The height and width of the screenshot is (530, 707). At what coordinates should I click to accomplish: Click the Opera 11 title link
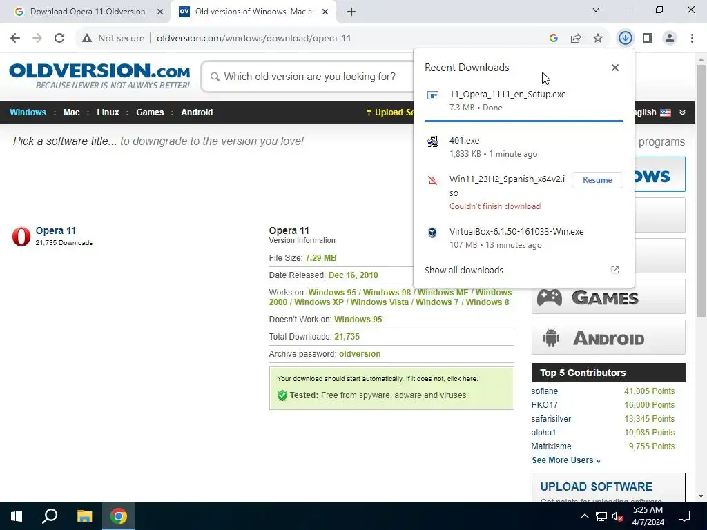(x=55, y=230)
